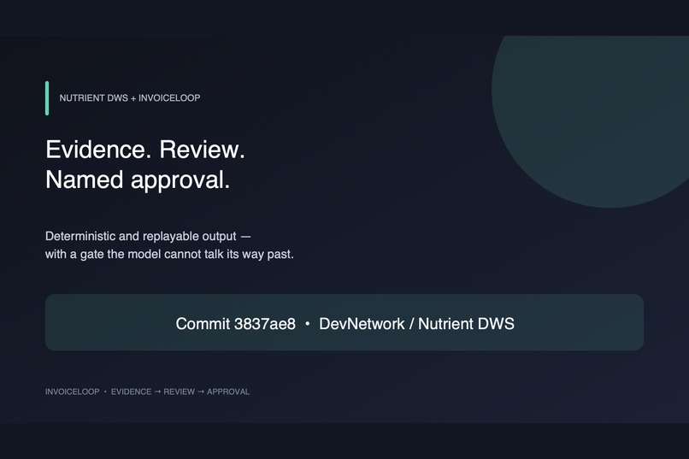Click the 'INVOICELOOP' footer label
Image resolution: width=689 pixels, height=459 pixels.
[x=72, y=391]
